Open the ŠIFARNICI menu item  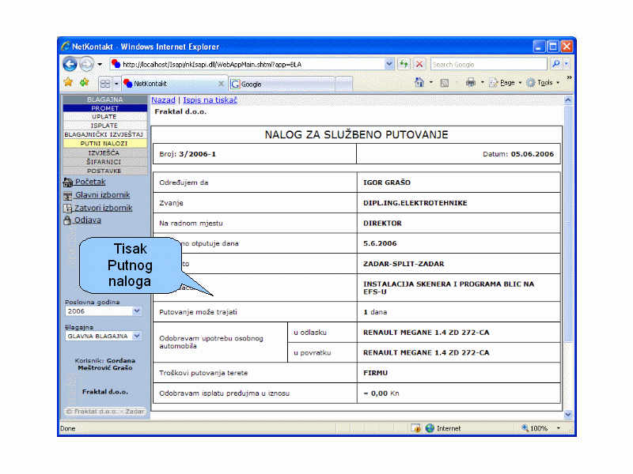[x=105, y=162]
